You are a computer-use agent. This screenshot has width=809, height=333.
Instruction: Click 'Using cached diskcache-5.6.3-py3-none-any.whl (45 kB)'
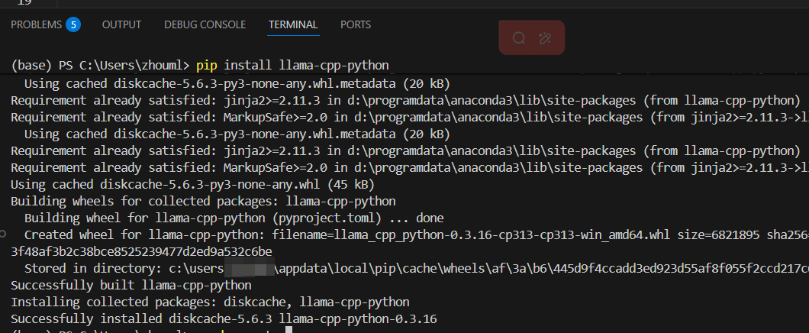[x=192, y=185]
